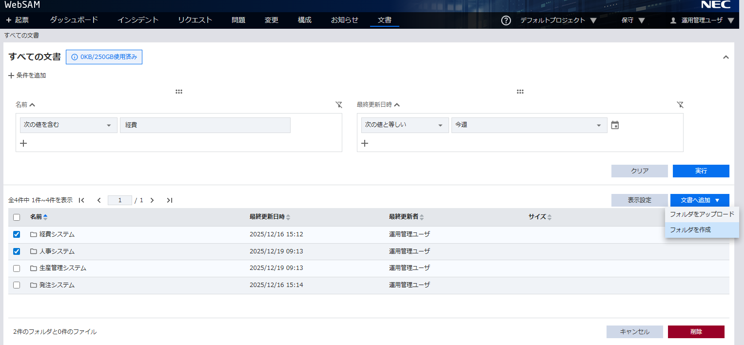This screenshot has width=744, height=345.
Task: Add a value with plus under 名前 filter
Action: coord(23,143)
